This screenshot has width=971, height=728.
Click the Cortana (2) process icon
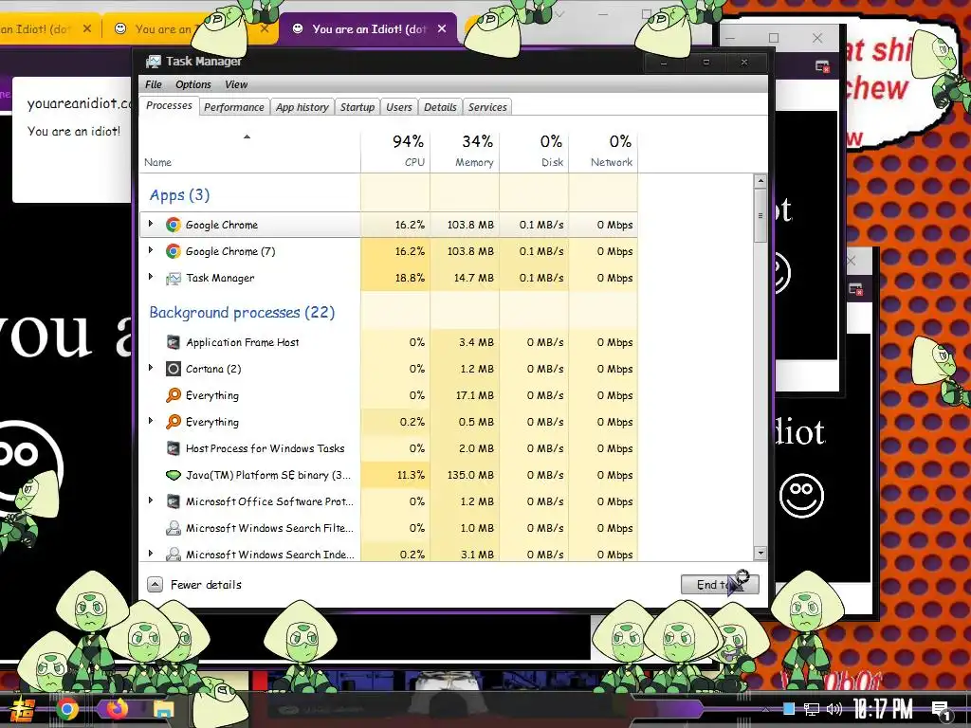pyautogui.click(x=174, y=369)
